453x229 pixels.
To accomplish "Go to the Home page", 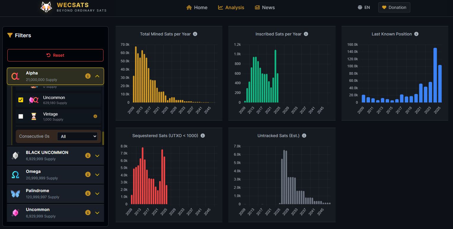I will pyautogui.click(x=197, y=7).
